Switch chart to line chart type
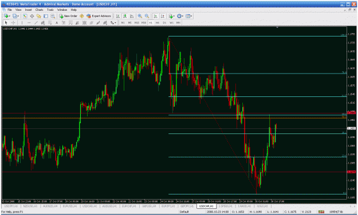 [x=132, y=16]
